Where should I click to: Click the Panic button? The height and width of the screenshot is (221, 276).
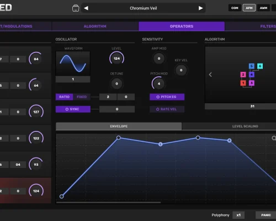(x=266, y=215)
